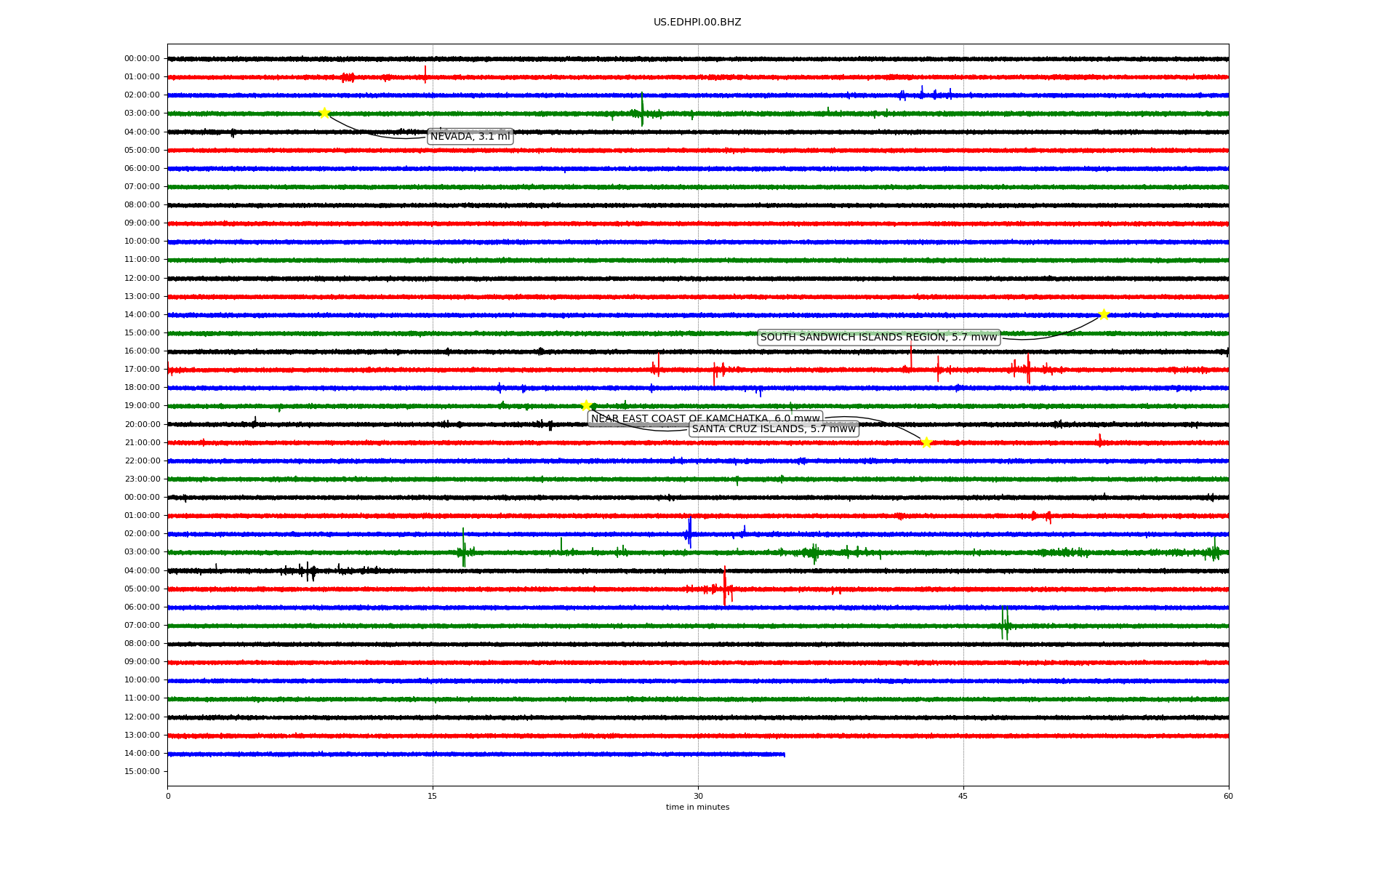Click the 15 tick on the x-axis

(433, 797)
